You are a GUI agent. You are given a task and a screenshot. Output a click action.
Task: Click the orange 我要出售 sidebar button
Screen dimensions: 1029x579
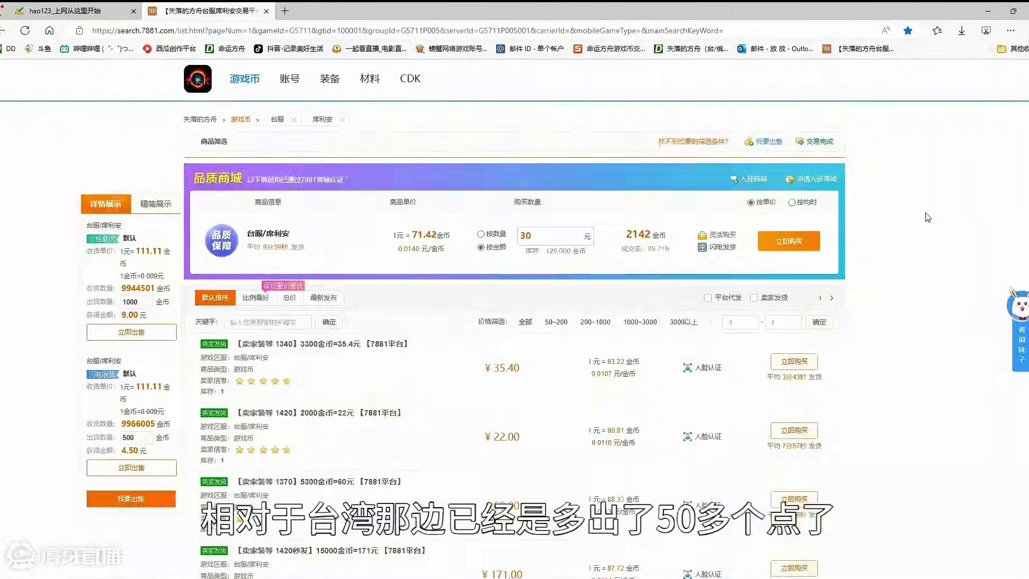click(x=131, y=499)
